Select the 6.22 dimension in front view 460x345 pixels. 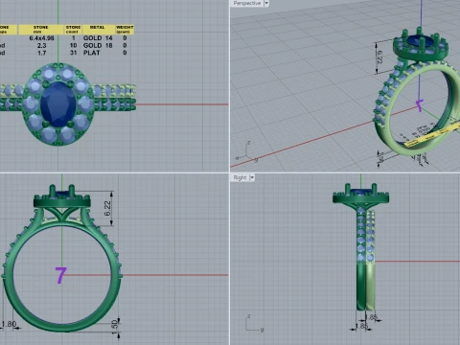(107, 208)
